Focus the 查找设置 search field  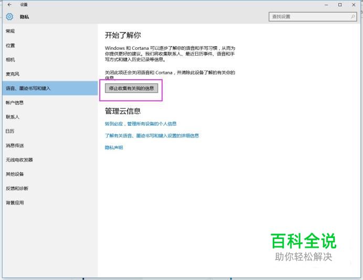click(x=313, y=17)
